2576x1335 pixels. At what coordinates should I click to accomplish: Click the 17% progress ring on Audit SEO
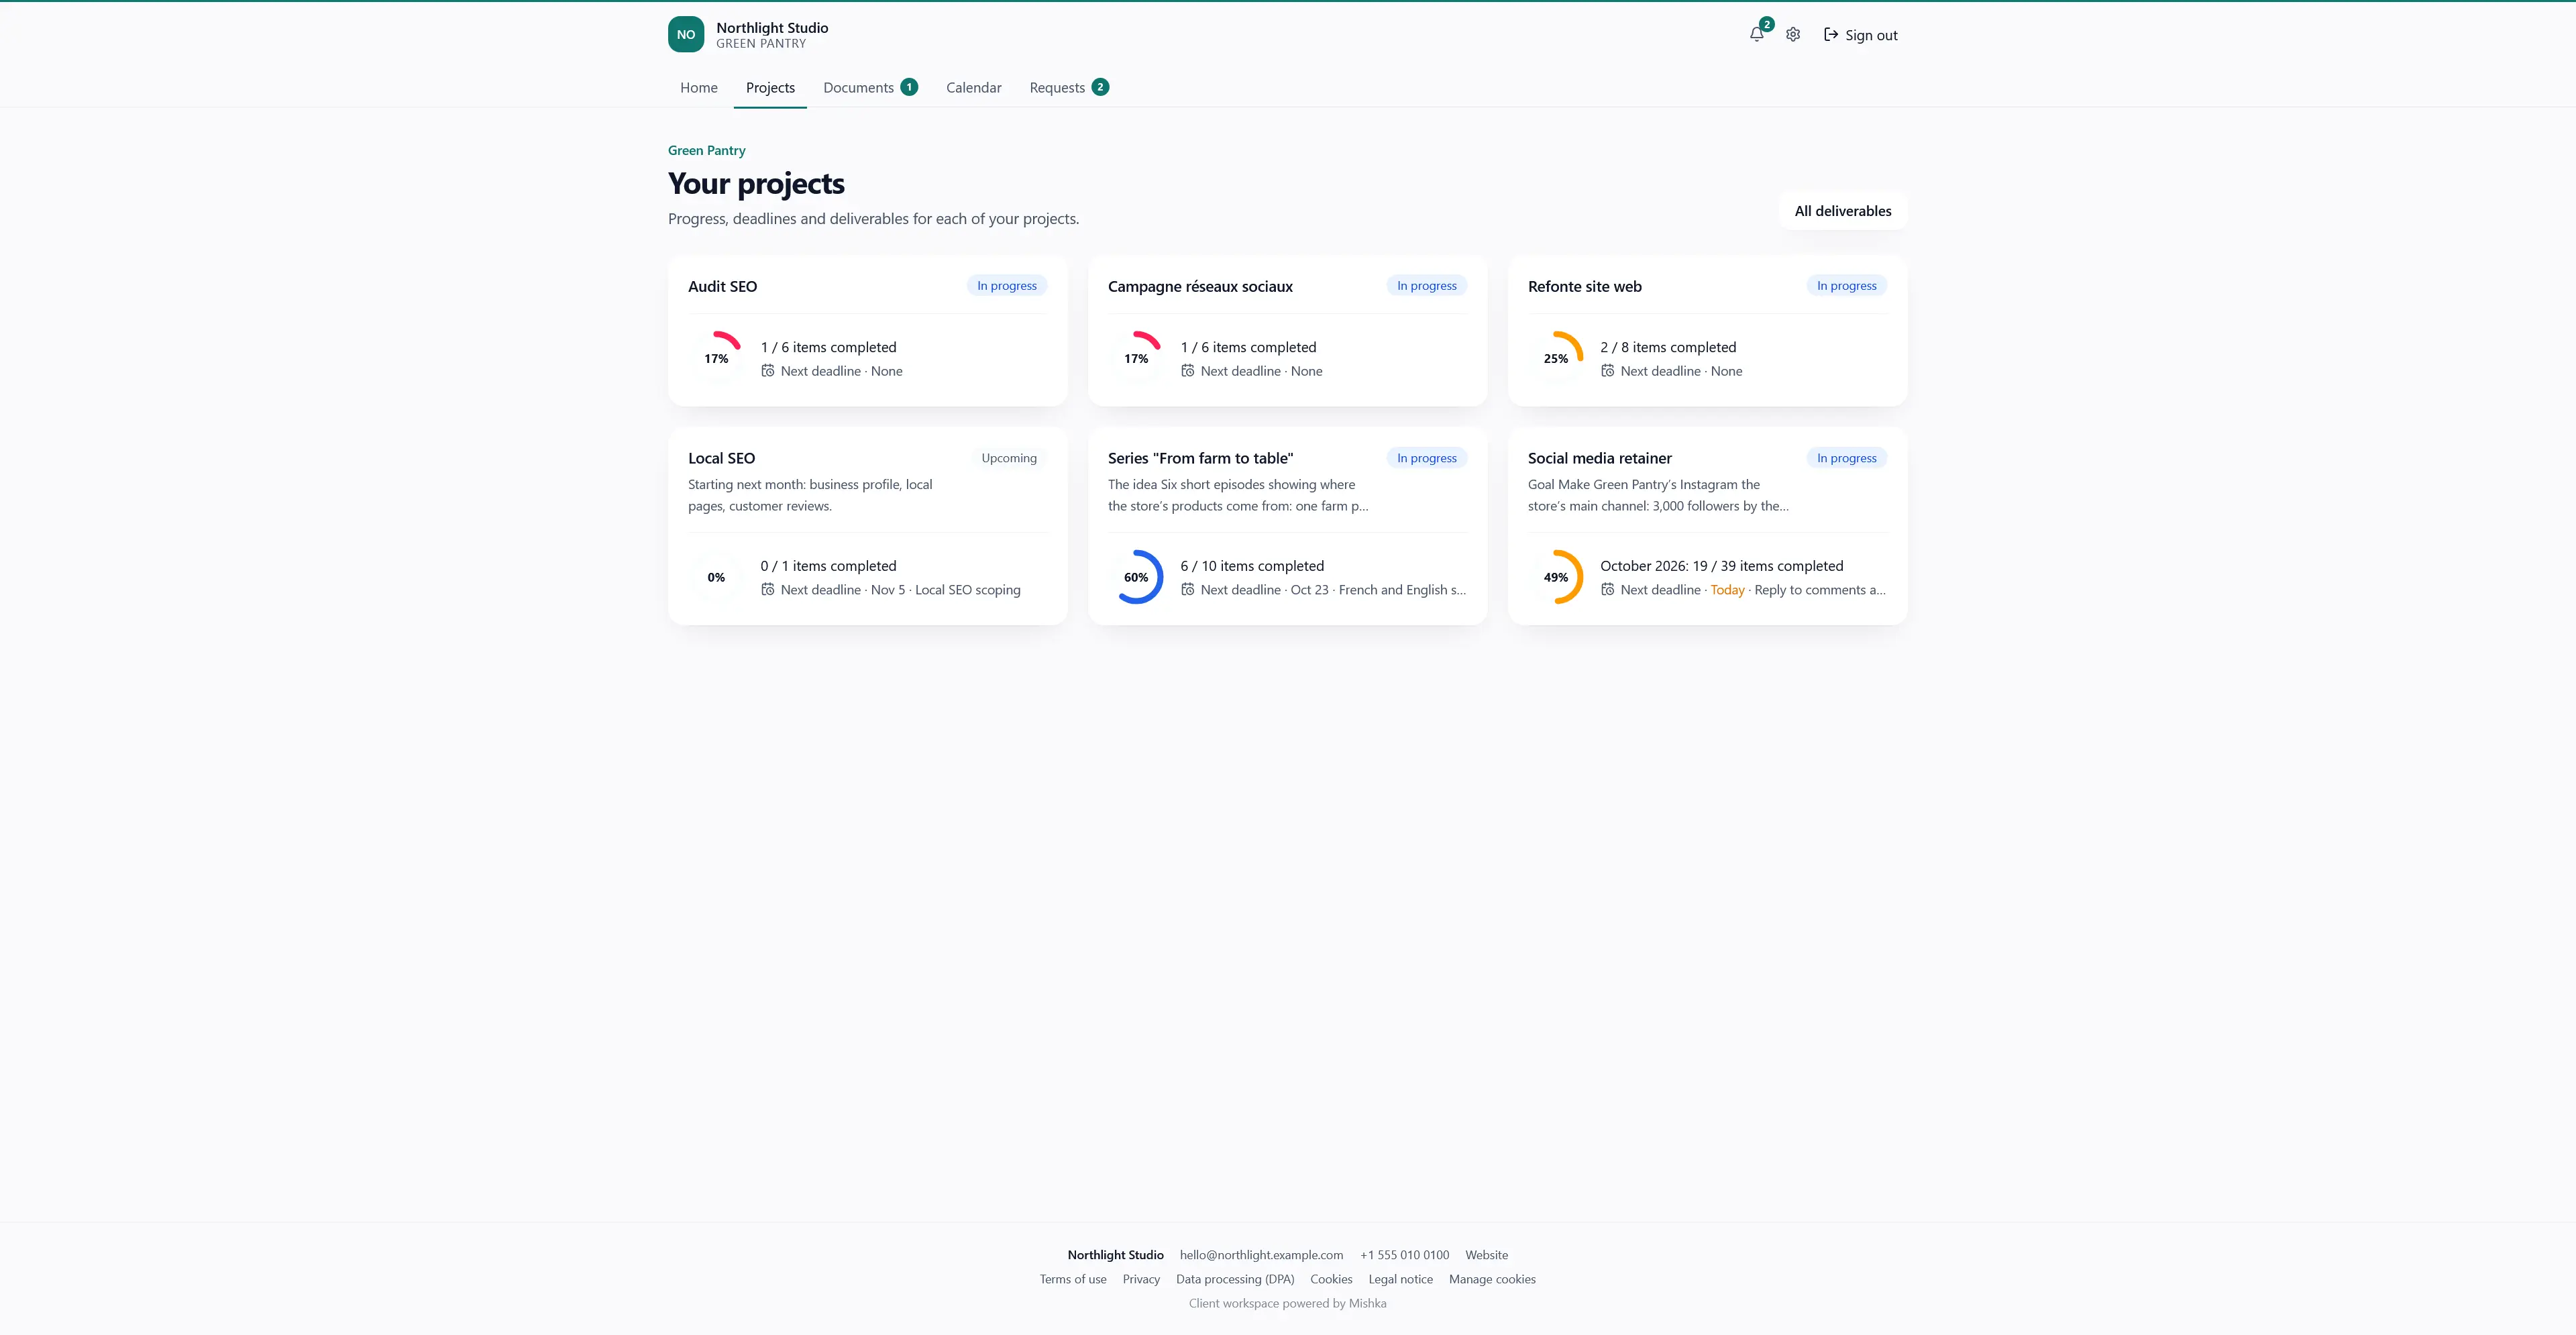click(716, 358)
